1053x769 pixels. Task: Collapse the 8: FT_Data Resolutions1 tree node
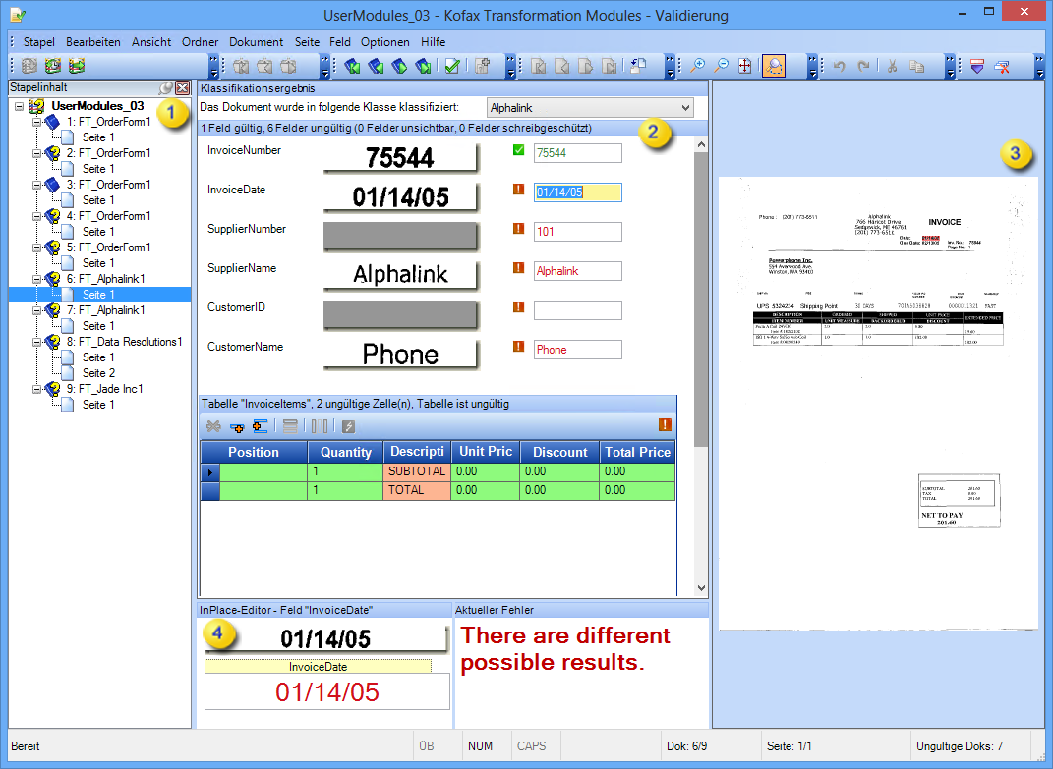coord(36,342)
